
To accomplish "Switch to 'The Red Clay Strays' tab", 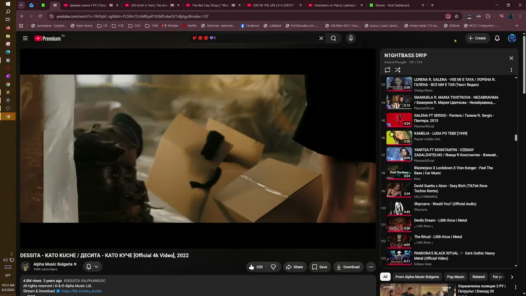I will coord(211,5).
